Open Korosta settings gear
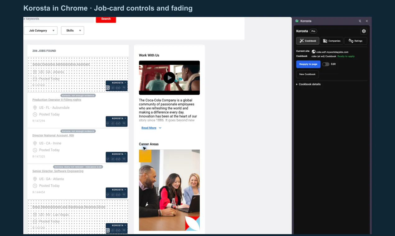This screenshot has width=395, height=236. point(364,31)
